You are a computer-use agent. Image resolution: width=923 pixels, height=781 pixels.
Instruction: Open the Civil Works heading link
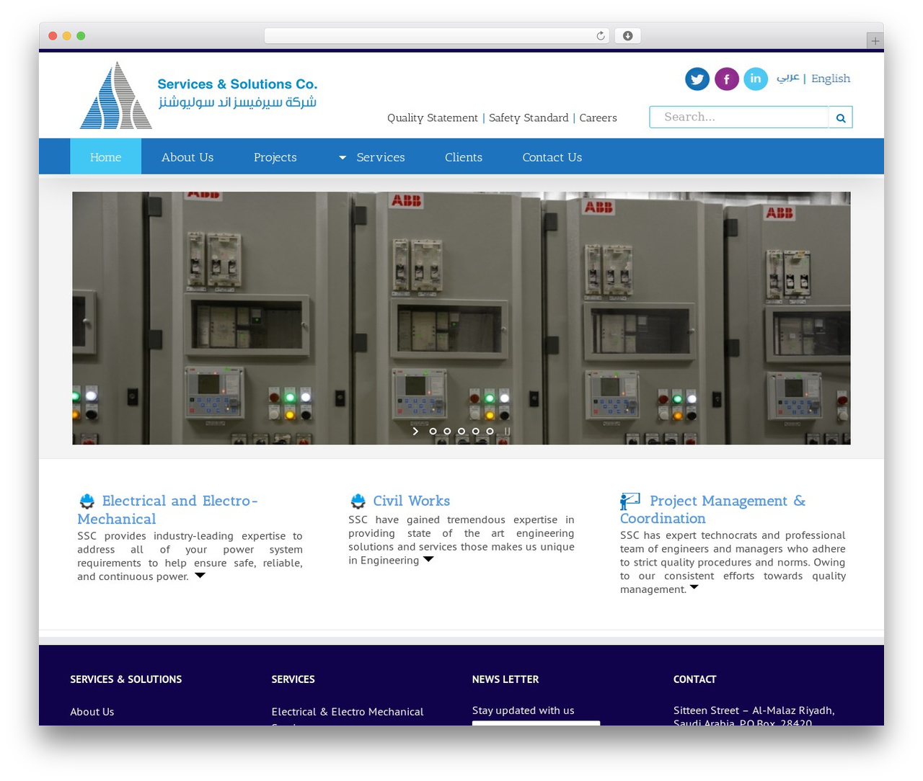(x=411, y=501)
